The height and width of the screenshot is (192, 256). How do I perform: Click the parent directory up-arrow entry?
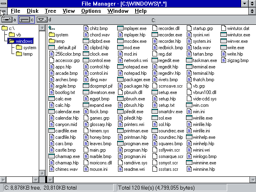click(52, 28)
